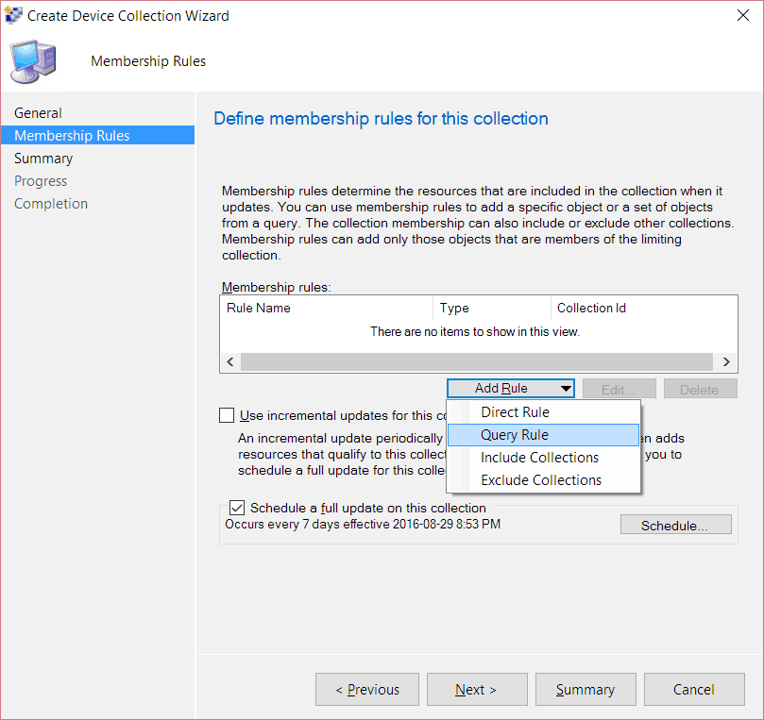
Task: Cancel the wizard
Action: coord(694,689)
